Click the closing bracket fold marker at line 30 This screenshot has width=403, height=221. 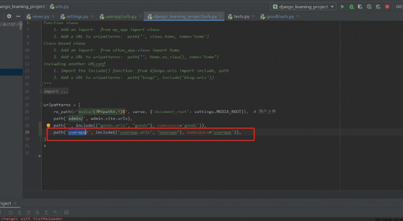pos(41,139)
